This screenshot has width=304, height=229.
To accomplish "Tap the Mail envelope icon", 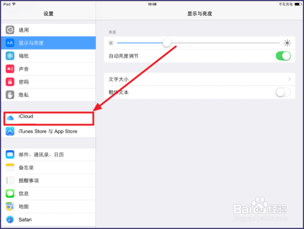I will [x=10, y=155].
